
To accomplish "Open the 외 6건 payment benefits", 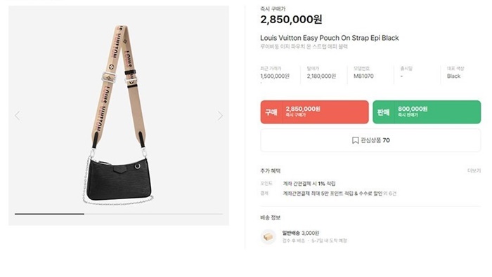I will pos(390,194).
